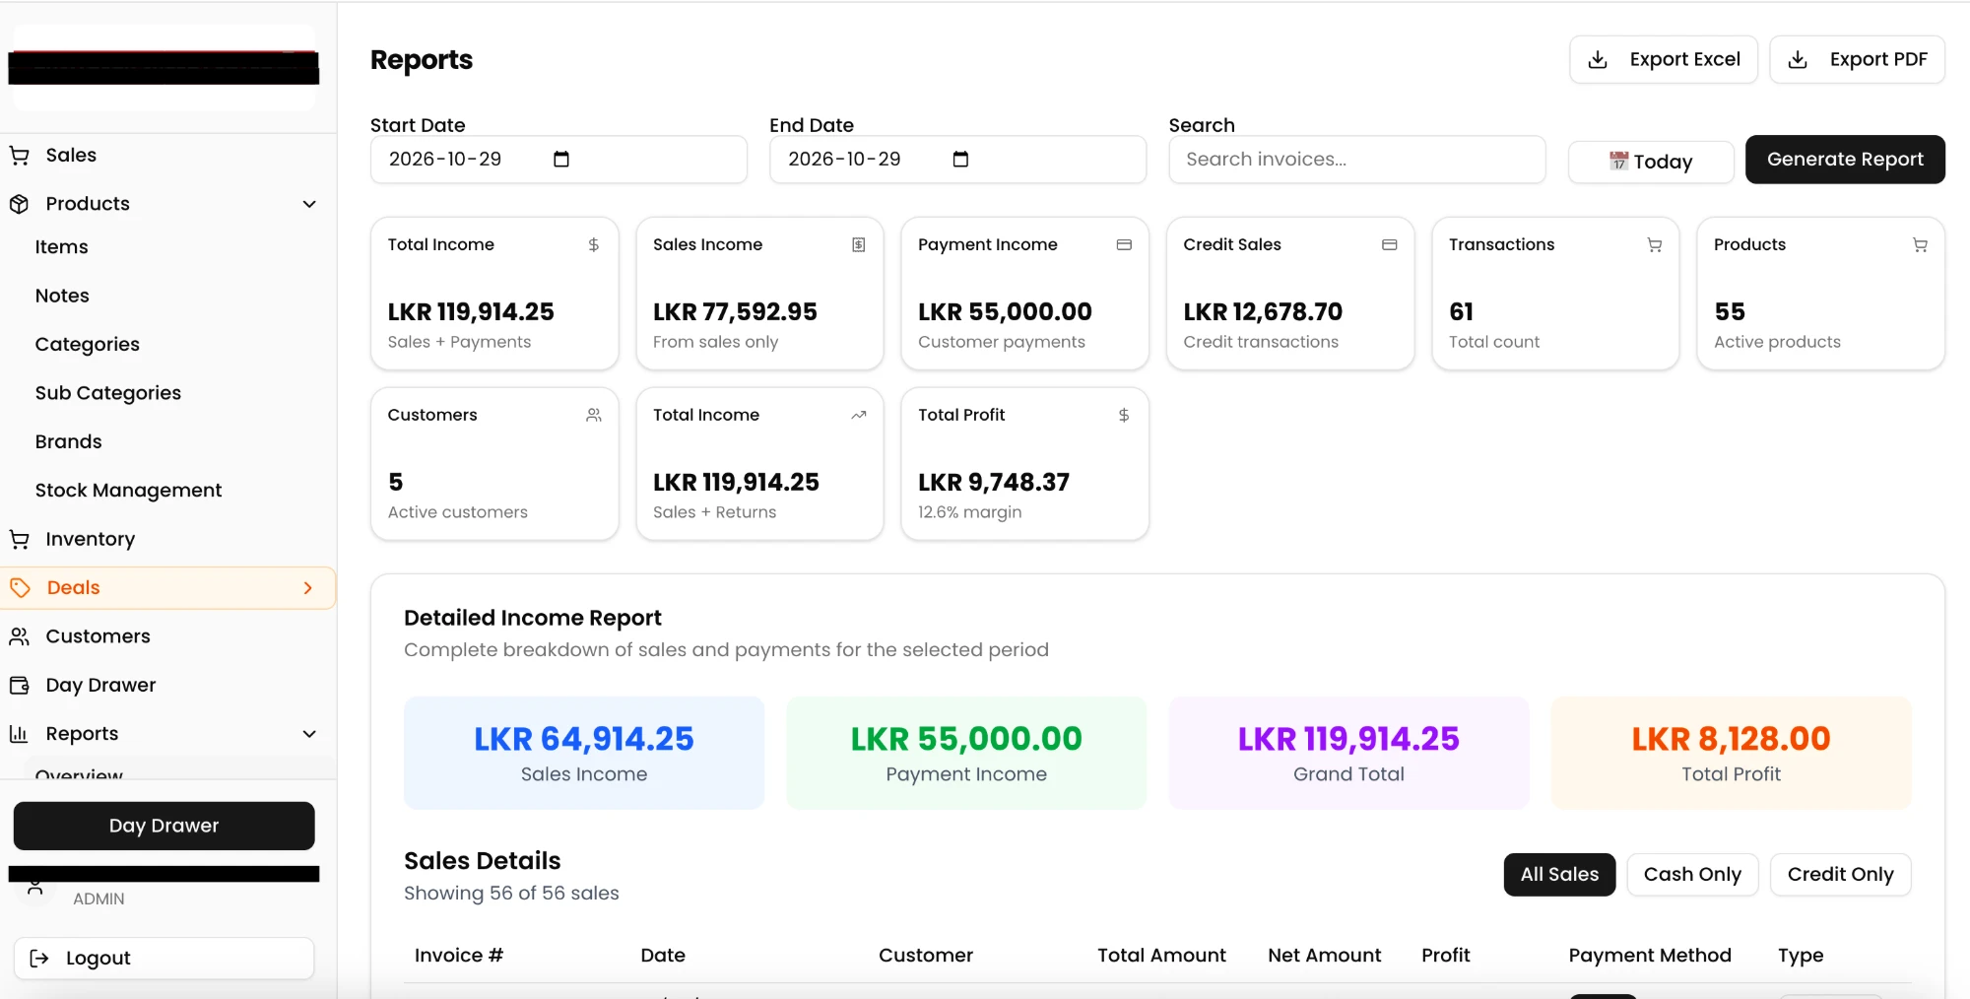Click the Deals tag icon
The image size is (1970, 999).
(x=20, y=588)
